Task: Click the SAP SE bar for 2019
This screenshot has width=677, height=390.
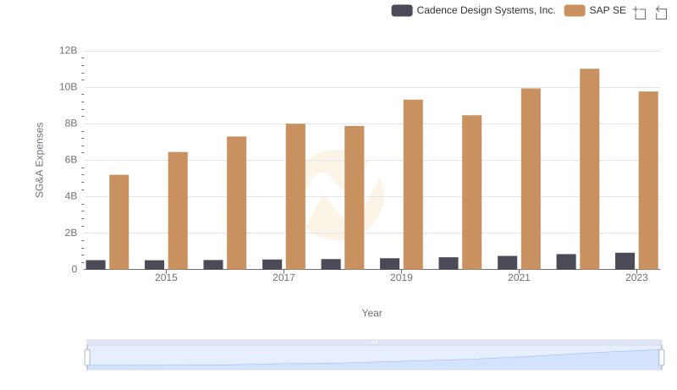Action: click(413, 184)
